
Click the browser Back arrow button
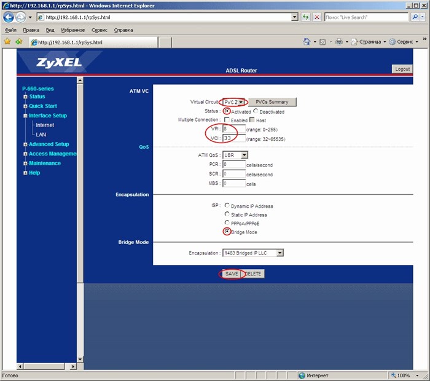(9, 17)
